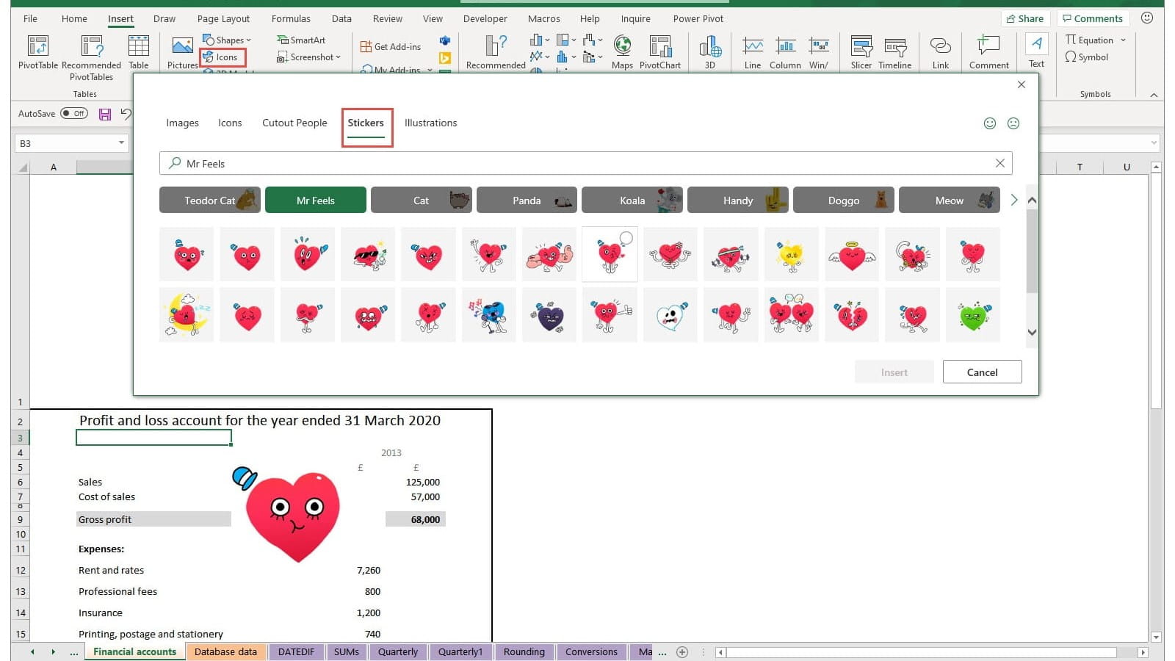Clear the Mr Feels search text
Image resolution: width=1175 pixels, height=661 pixels.
[999, 163]
